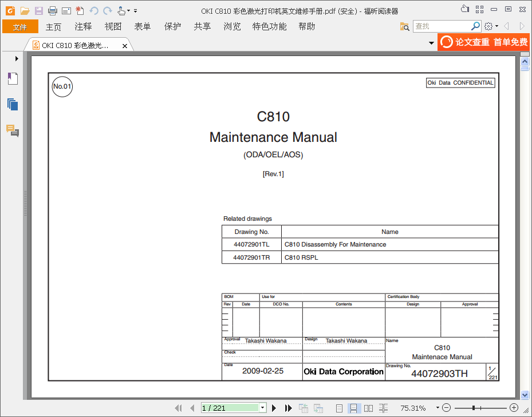Click the previous view icon

coord(304,408)
